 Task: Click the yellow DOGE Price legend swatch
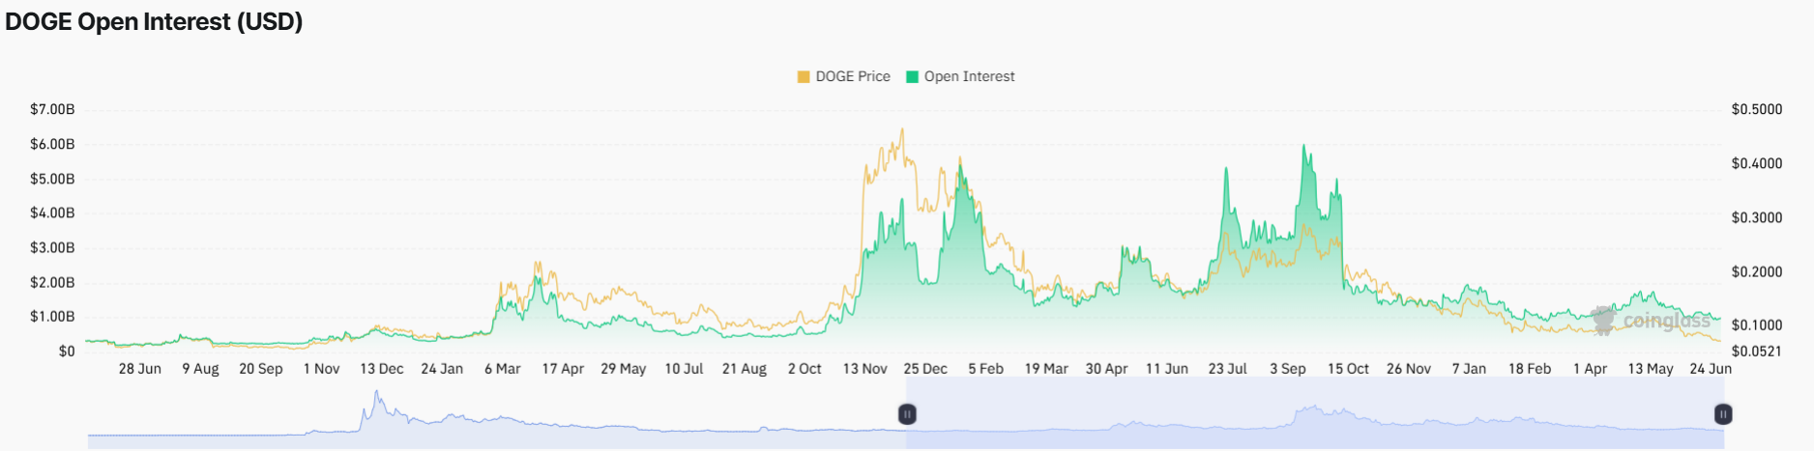click(x=804, y=77)
